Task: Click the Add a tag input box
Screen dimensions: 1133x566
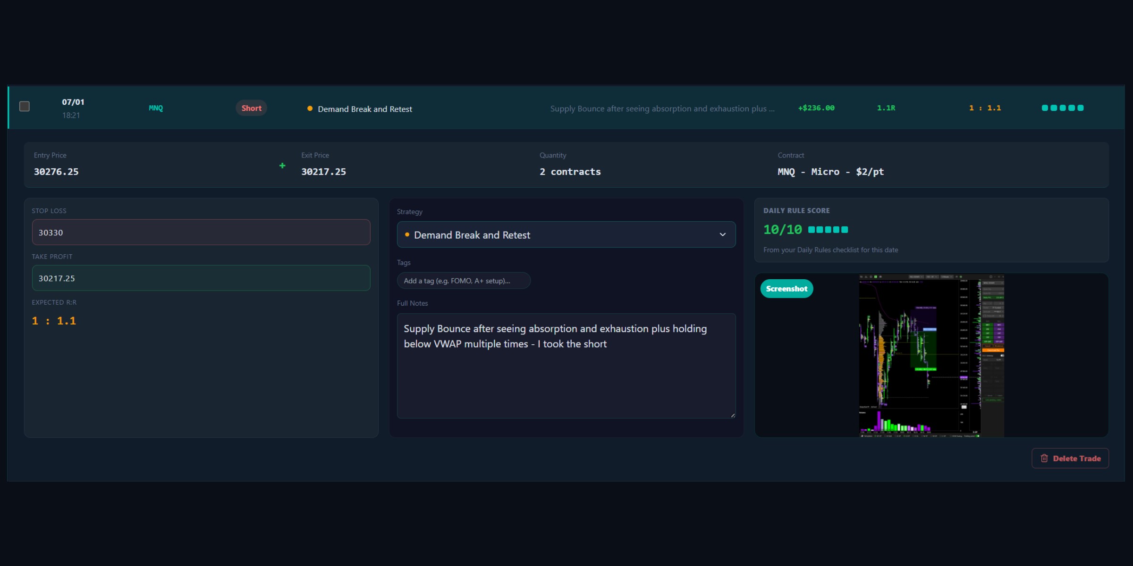Action: 464,281
